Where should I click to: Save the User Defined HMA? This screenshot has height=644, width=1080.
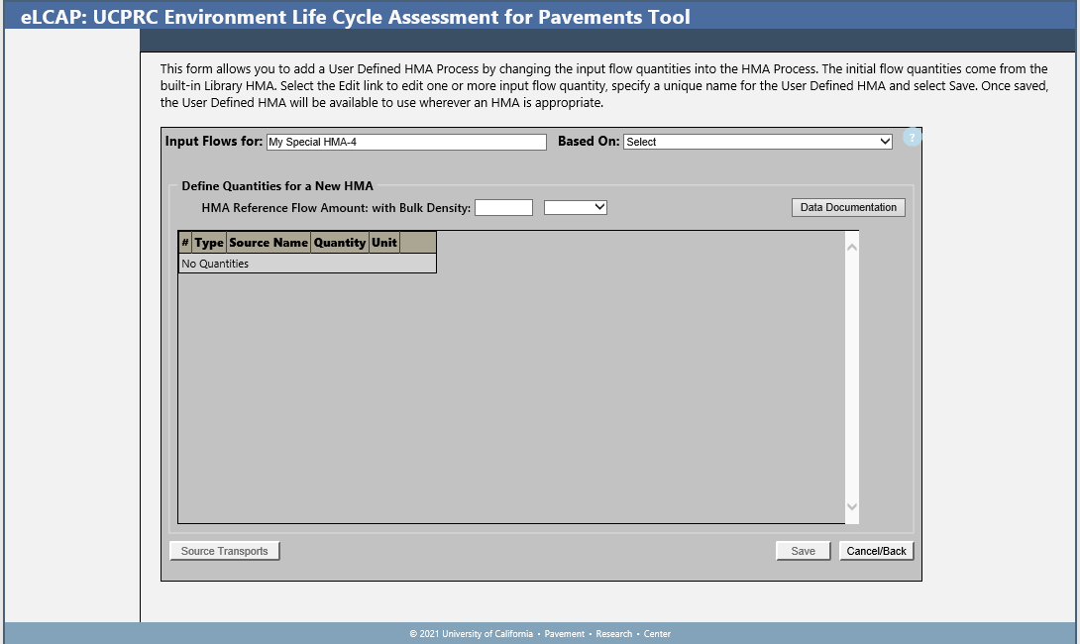[803, 551]
